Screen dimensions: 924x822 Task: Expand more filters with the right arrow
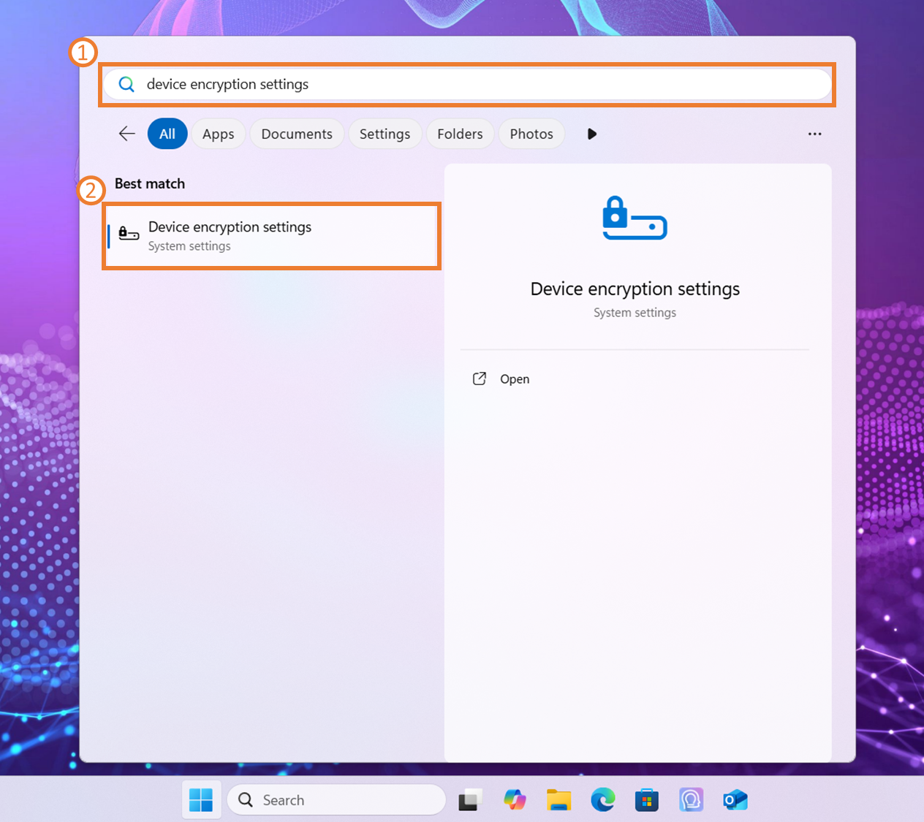[592, 134]
